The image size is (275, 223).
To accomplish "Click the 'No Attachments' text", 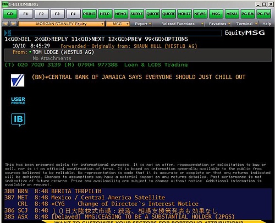I will (52, 58).
